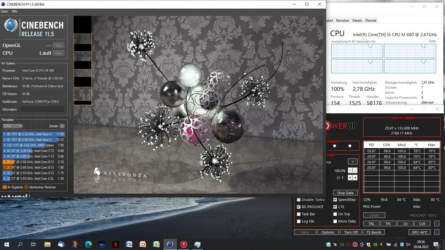The height and width of the screenshot is (250, 445).
Task: Switch to Details tab in Task Manager
Action: (357, 21)
